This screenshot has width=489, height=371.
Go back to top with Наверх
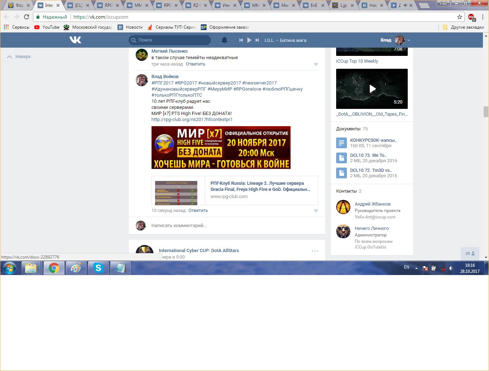coord(19,57)
